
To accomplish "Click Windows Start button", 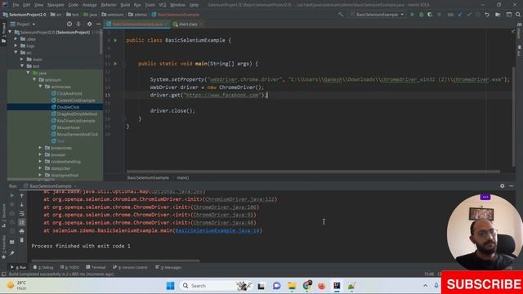I will click(x=170, y=286).
